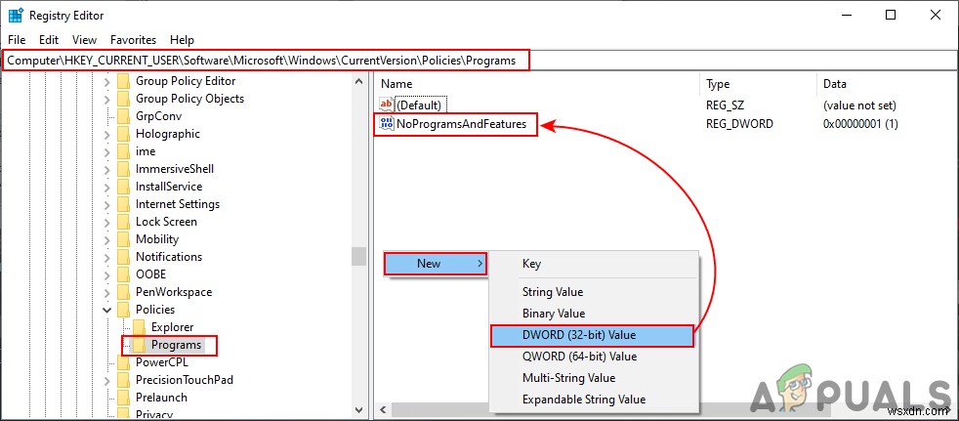Click the tree pane scroll down arrow
959x421 pixels.
click(x=359, y=409)
